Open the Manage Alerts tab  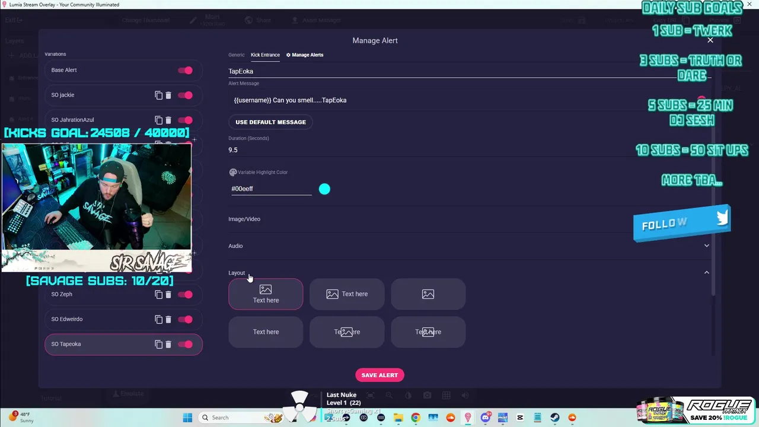tap(305, 55)
